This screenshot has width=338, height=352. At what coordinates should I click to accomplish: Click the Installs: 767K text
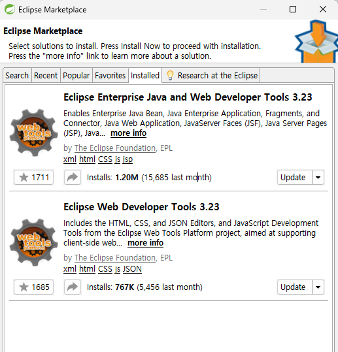(x=110, y=287)
